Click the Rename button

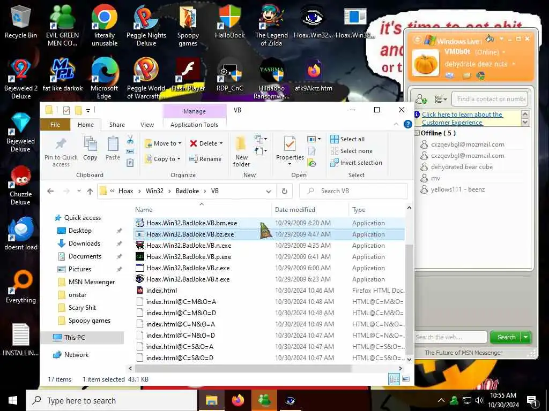[205, 158]
